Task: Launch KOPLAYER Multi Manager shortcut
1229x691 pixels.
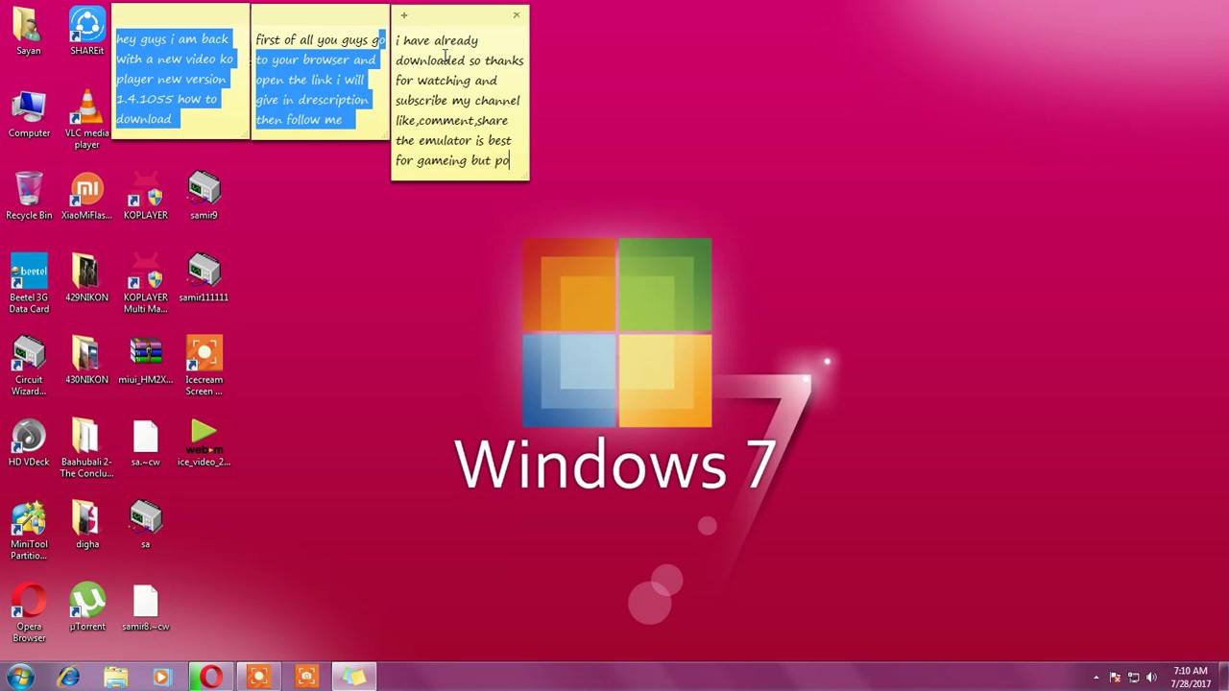Action: [146, 283]
